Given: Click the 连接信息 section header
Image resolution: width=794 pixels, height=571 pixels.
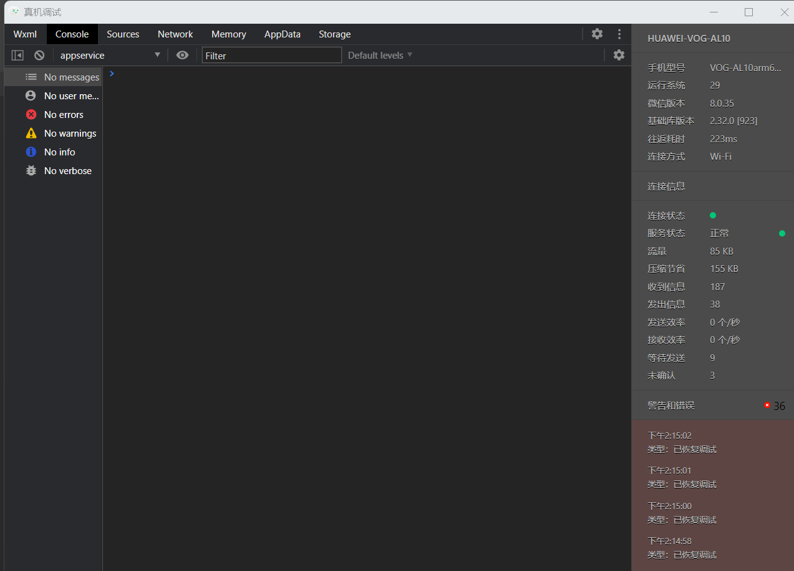Looking at the screenshot, I should coord(666,187).
